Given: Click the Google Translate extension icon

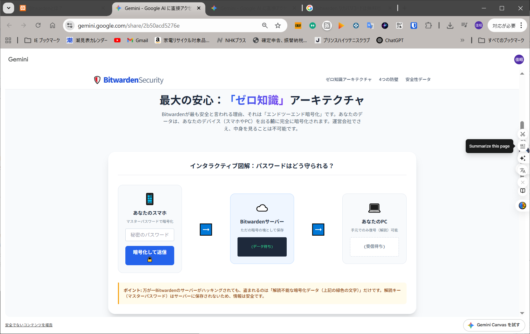Looking at the screenshot, I should tap(370, 25).
